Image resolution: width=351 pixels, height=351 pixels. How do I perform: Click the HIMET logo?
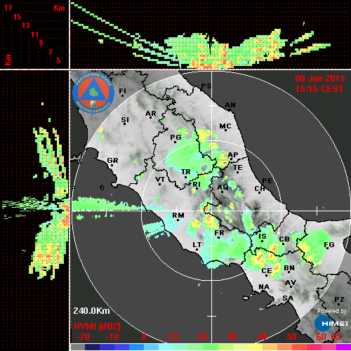click(x=332, y=324)
